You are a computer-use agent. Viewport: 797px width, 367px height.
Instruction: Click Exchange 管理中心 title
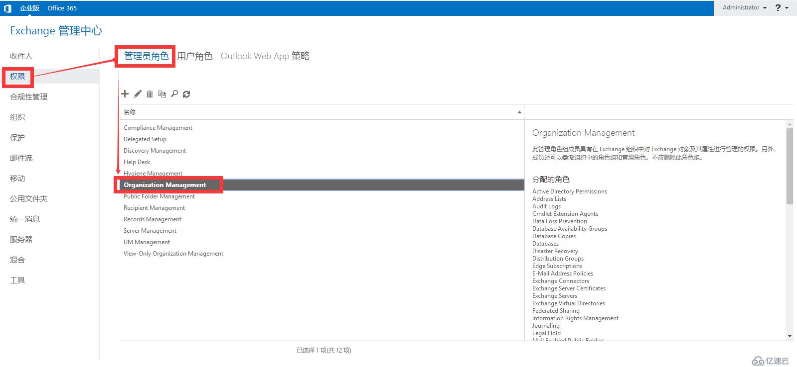[x=56, y=31]
